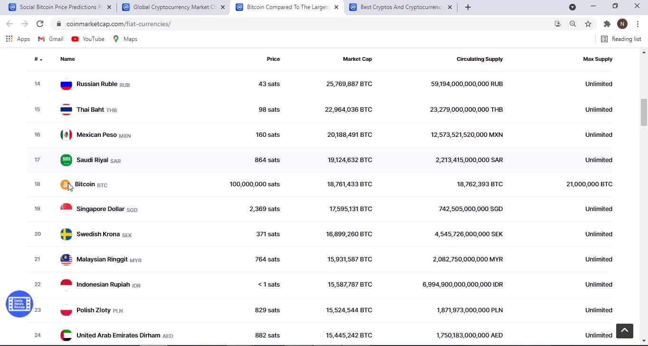Screen dimensions: 648x346
Task: Expand the tab search dropdown arrow
Action: (x=572, y=7)
